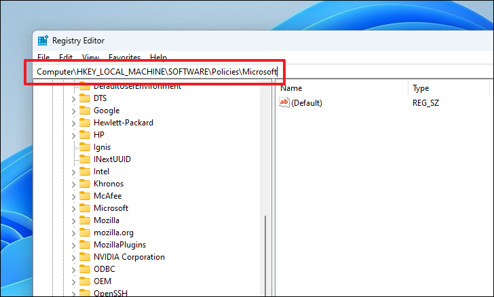The height and width of the screenshot is (297, 494).
Task: Click the ODBC folder icon
Action: pyautogui.click(x=84, y=269)
